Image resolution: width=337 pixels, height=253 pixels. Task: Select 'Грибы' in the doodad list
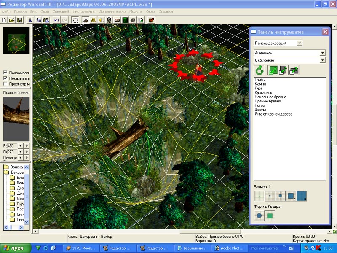260,80
